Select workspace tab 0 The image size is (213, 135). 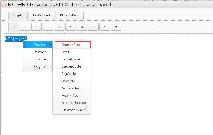coord(14,27)
